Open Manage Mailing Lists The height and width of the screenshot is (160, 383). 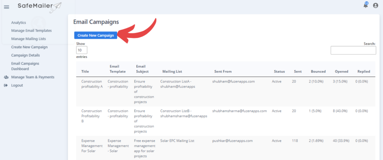click(28, 39)
